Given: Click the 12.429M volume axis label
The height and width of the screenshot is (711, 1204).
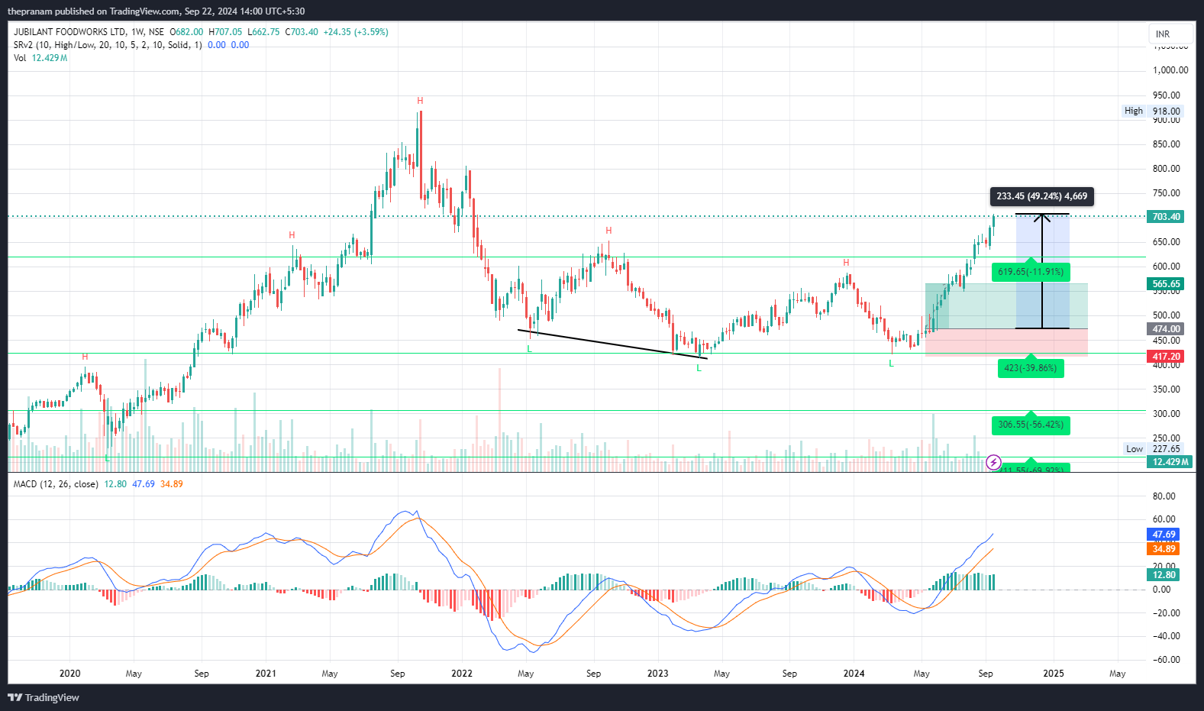Looking at the screenshot, I should (1169, 462).
